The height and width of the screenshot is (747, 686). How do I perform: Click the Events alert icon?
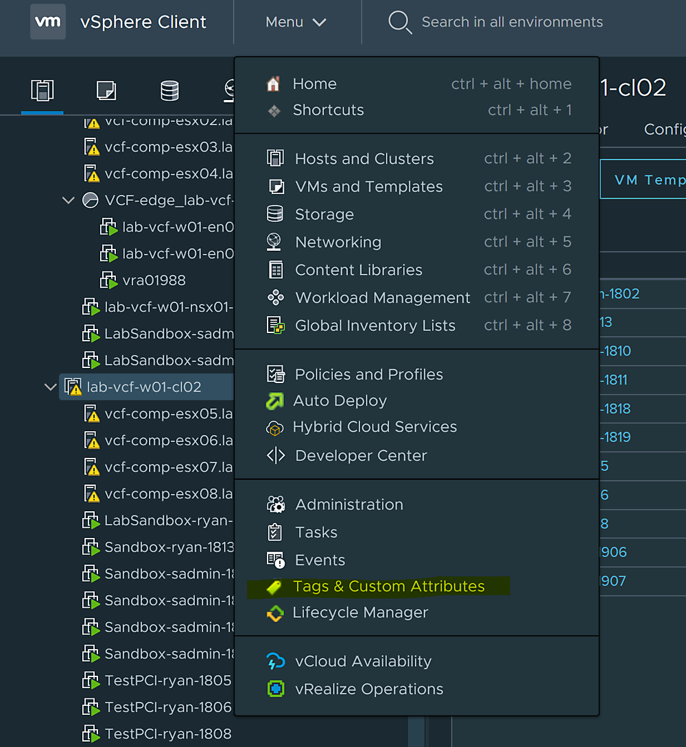tap(276, 561)
